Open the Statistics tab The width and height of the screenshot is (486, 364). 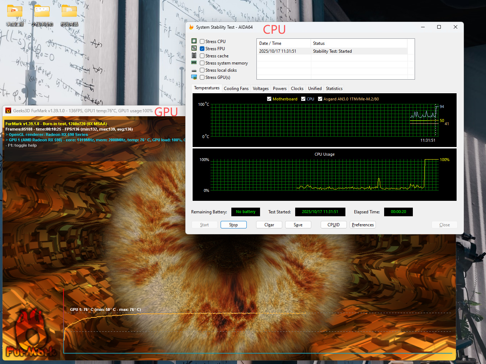pos(334,89)
